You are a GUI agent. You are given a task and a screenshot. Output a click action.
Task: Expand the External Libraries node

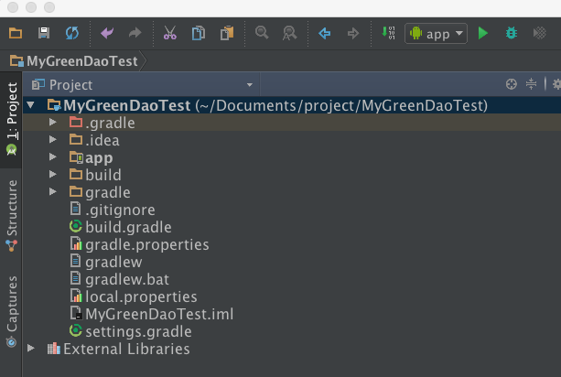[31, 349]
